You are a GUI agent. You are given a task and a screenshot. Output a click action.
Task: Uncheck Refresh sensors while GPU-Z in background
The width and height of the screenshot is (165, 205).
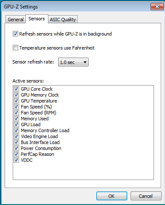click(15, 34)
